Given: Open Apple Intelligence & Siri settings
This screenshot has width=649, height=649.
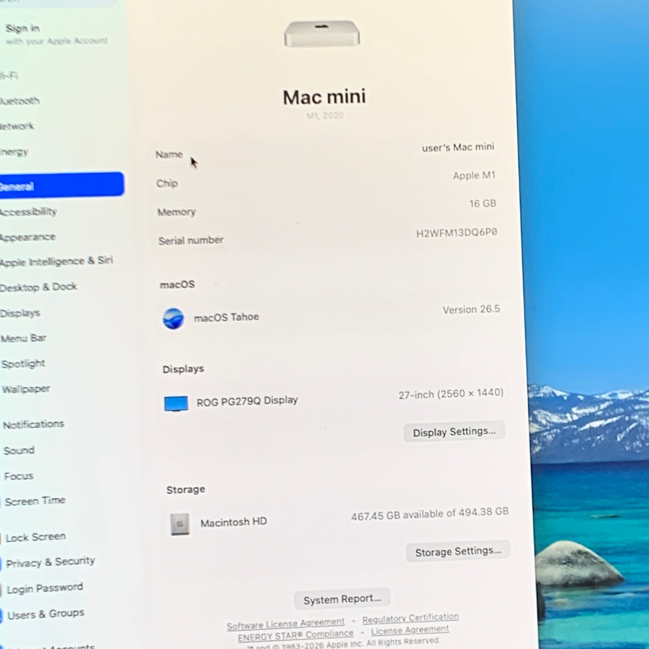Looking at the screenshot, I should click(x=56, y=262).
